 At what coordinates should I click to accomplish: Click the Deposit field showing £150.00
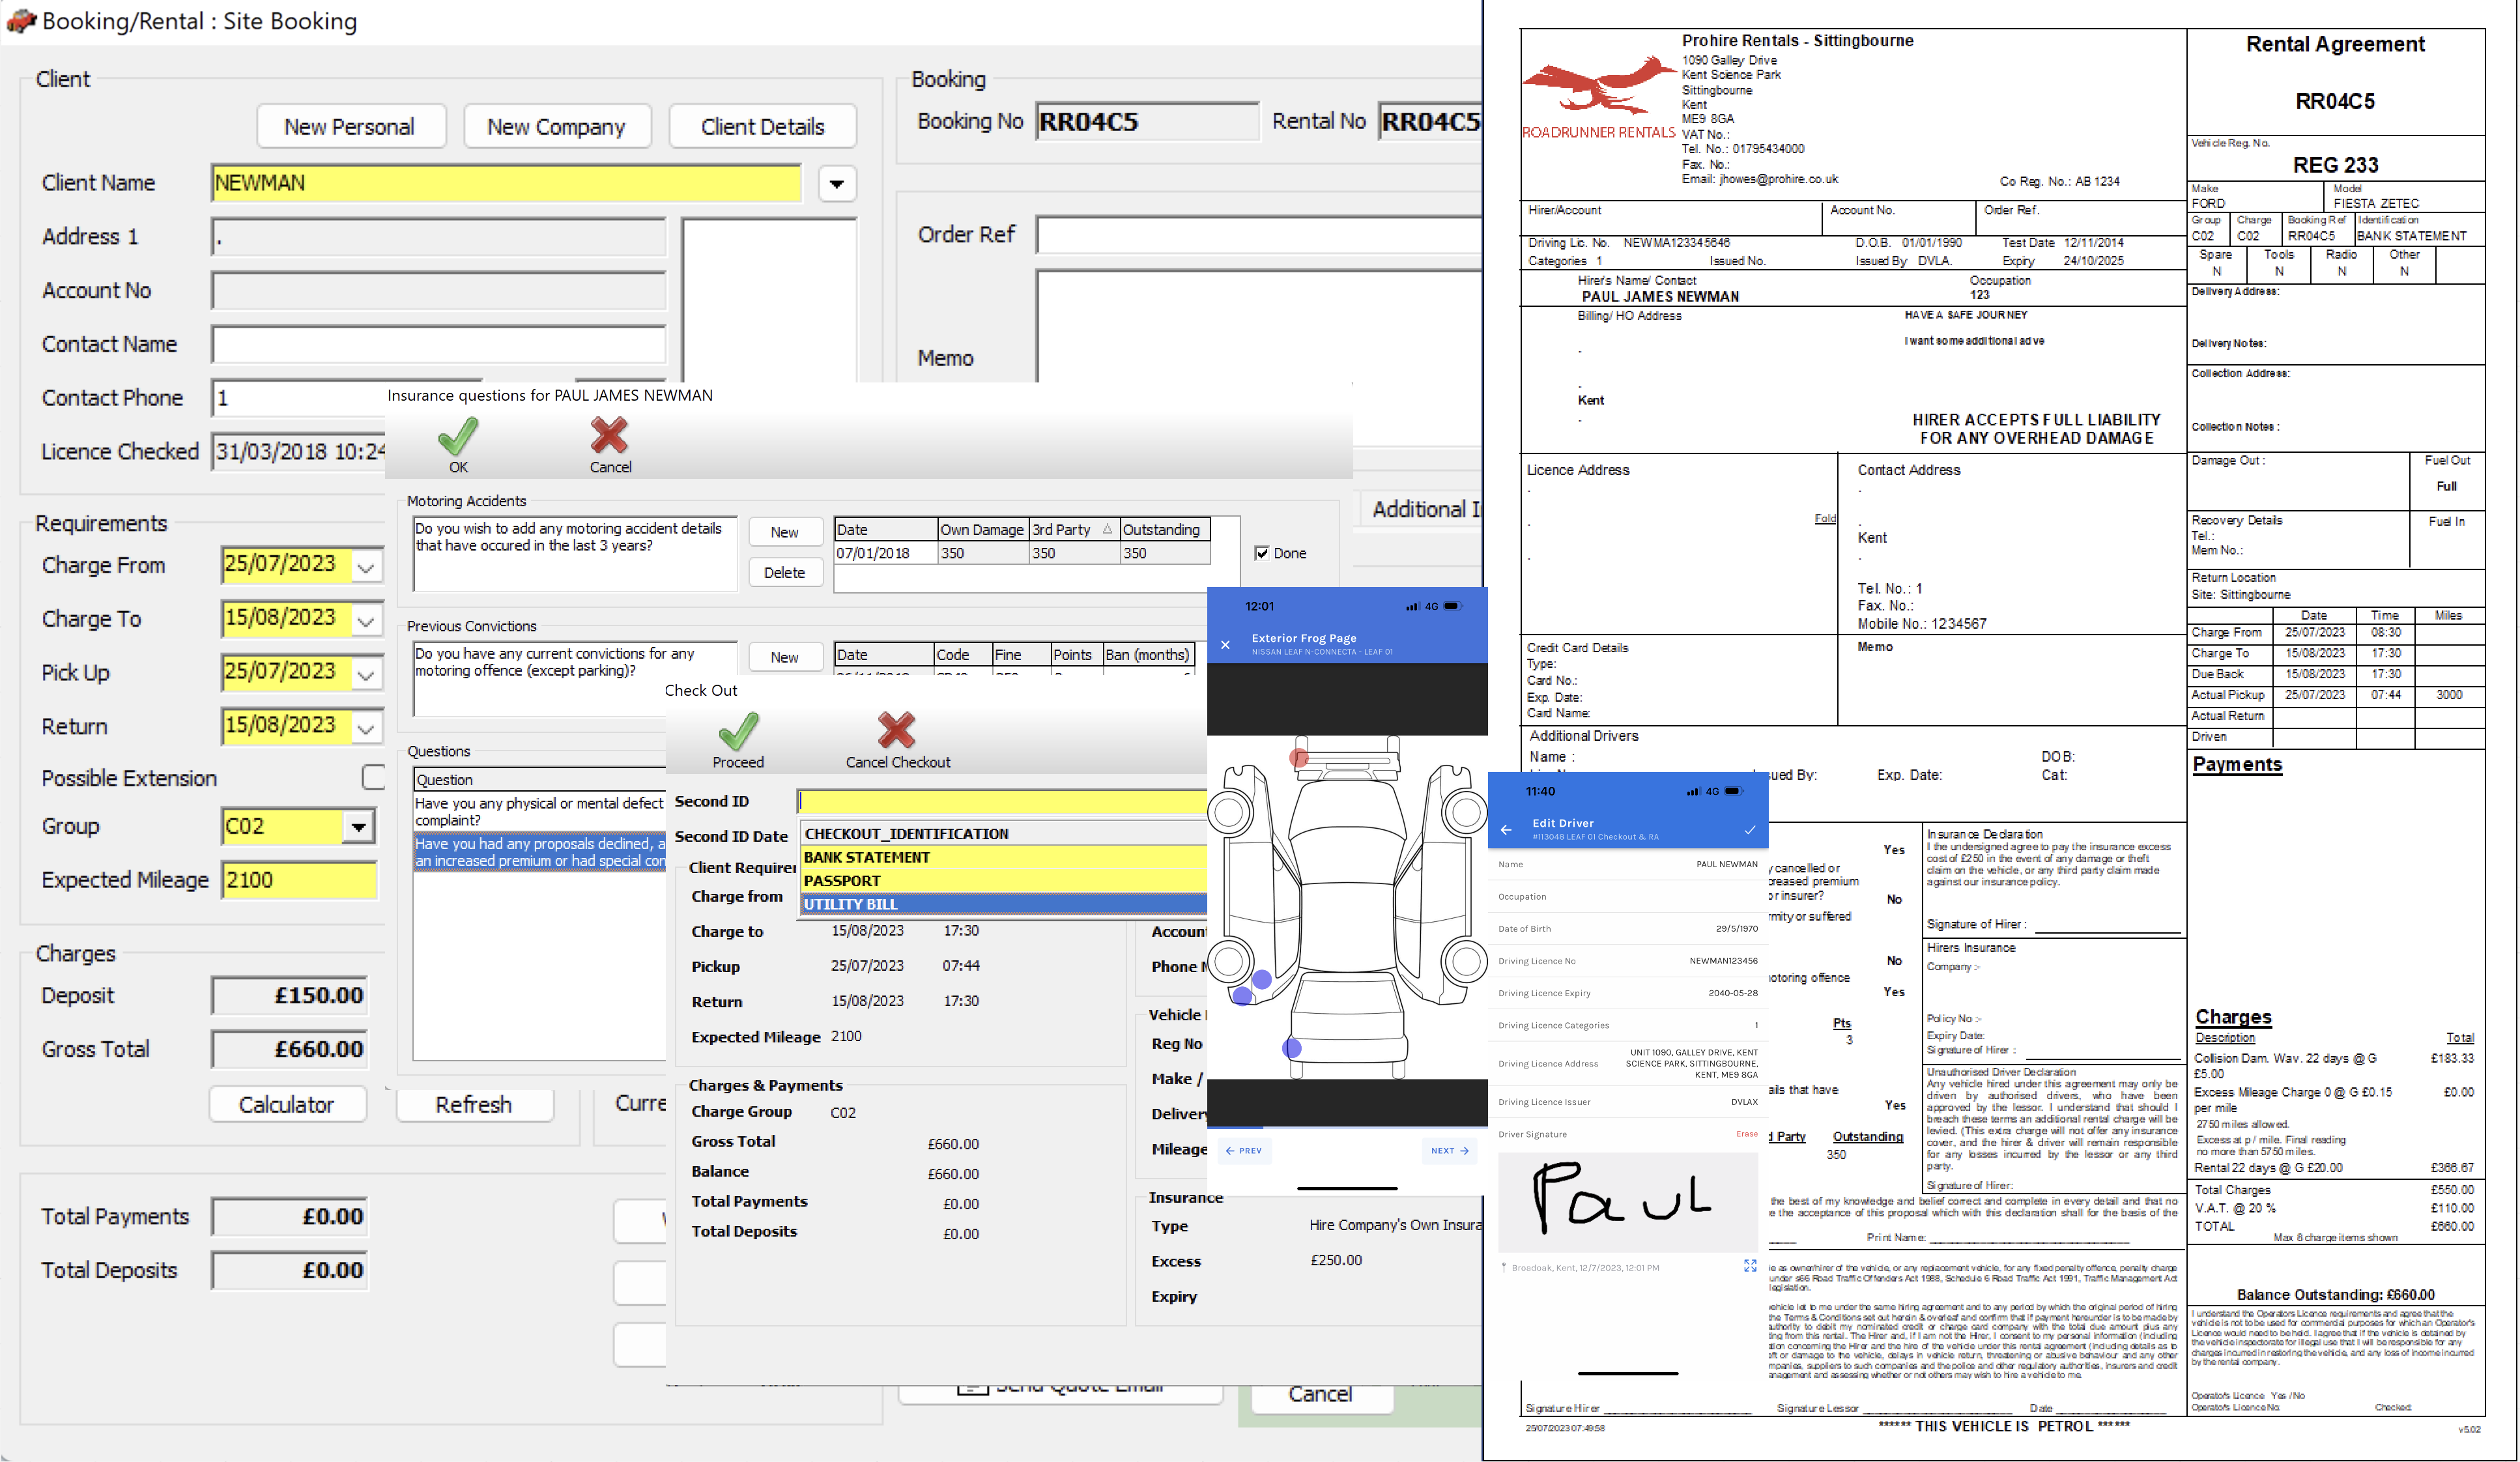tap(289, 995)
